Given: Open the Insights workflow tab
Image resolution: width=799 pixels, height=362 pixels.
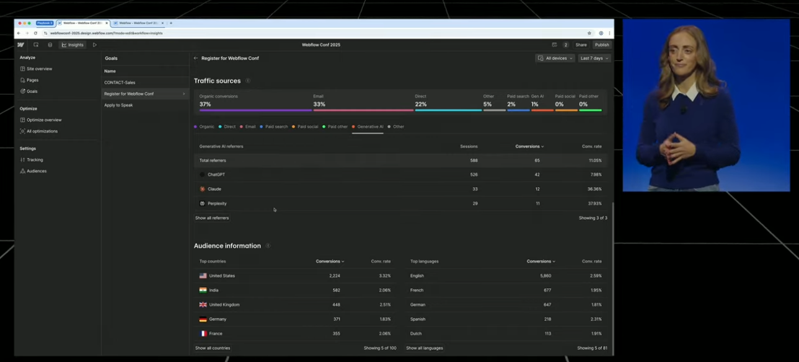Looking at the screenshot, I should (x=73, y=45).
